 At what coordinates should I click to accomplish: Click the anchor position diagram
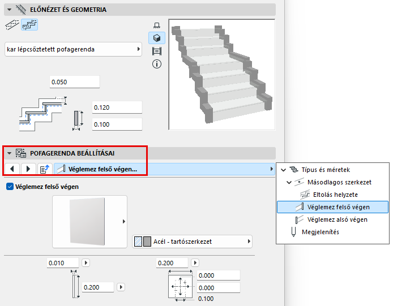pos(181,286)
